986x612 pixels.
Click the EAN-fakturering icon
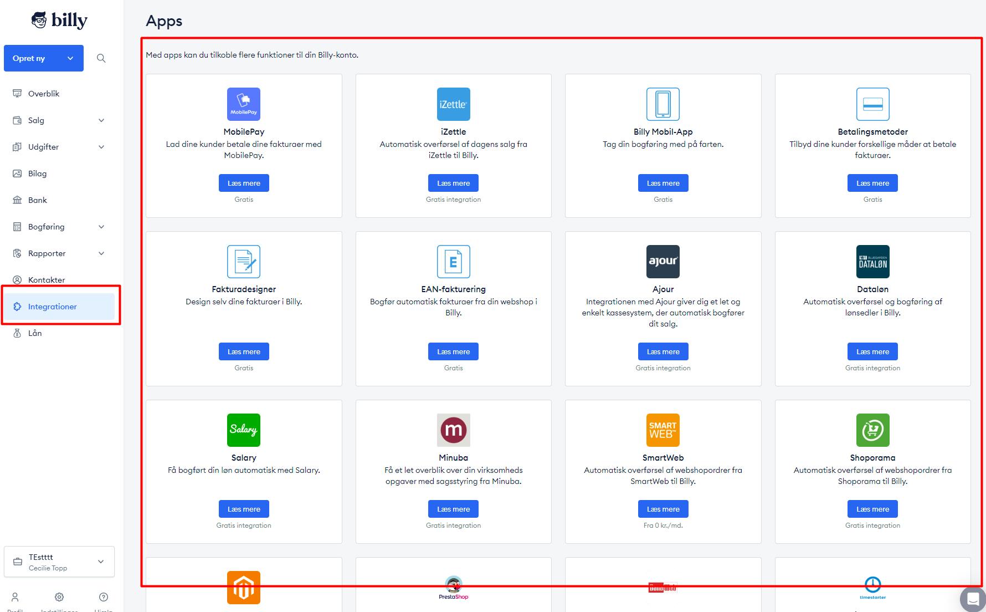pyautogui.click(x=453, y=262)
